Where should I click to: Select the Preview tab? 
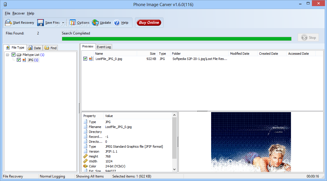coord(88,46)
